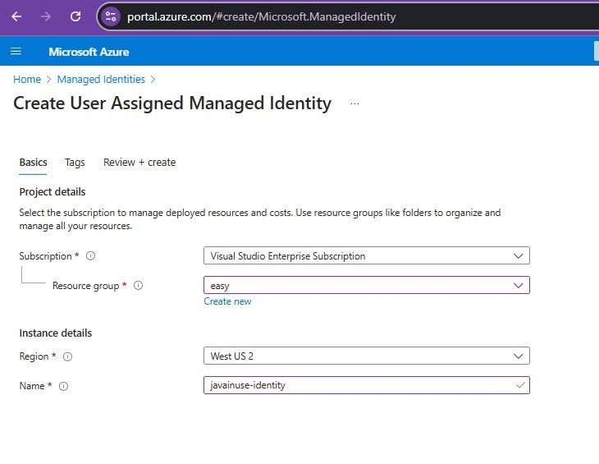The width and height of the screenshot is (599, 464).
Task: Click the browser forward arrow
Action: pos(46,16)
